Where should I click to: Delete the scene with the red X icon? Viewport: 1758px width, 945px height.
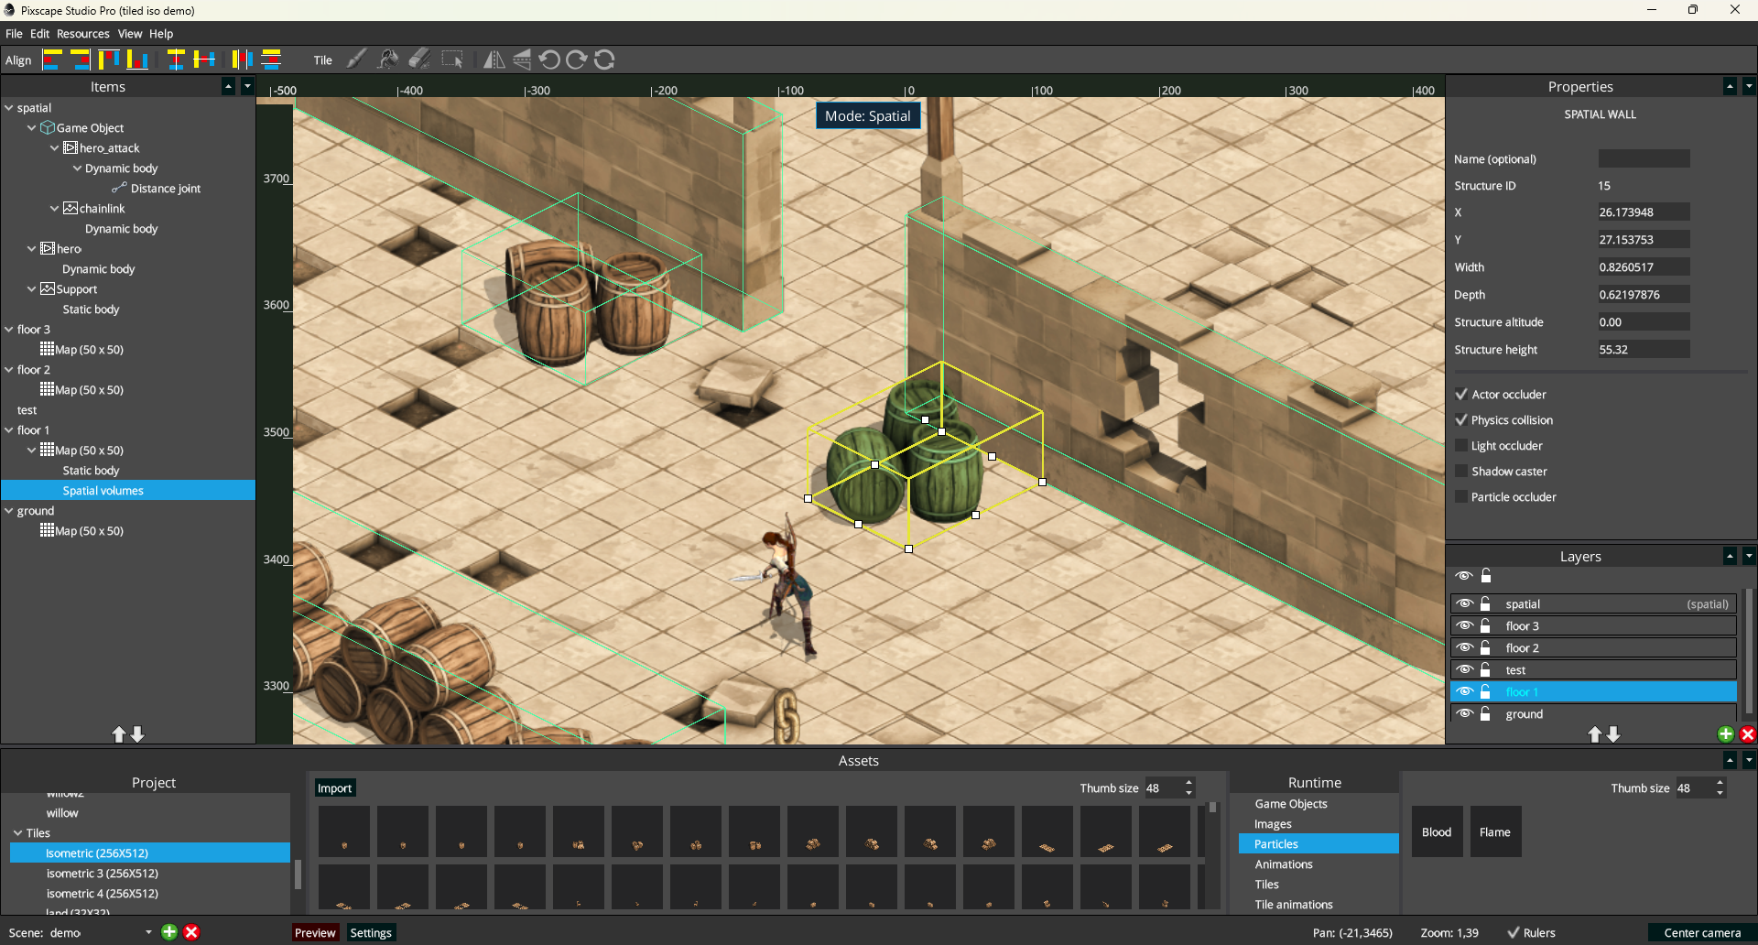click(x=191, y=932)
